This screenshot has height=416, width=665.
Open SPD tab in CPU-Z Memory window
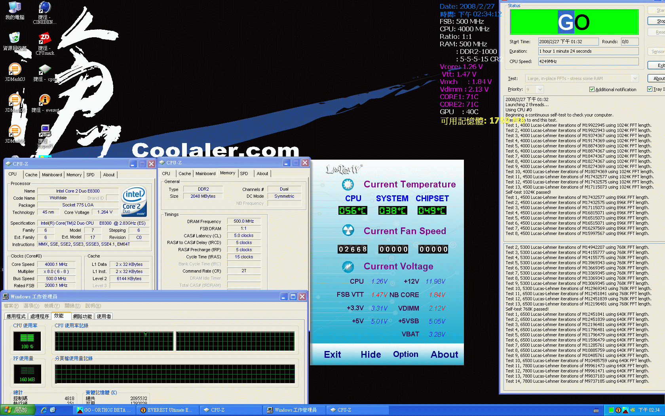[244, 174]
